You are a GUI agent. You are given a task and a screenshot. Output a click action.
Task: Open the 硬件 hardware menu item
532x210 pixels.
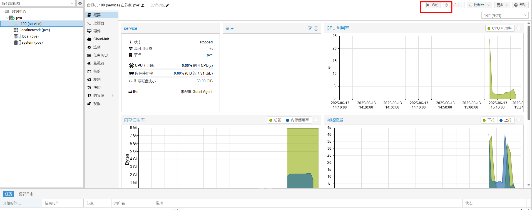pyautogui.click(x=101, y=31)
